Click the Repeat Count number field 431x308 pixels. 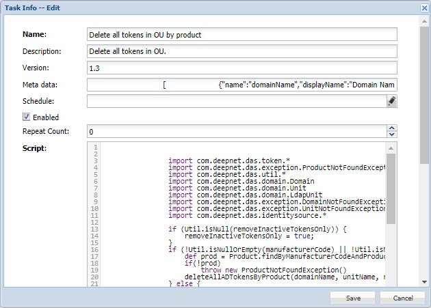coord(235,131)
